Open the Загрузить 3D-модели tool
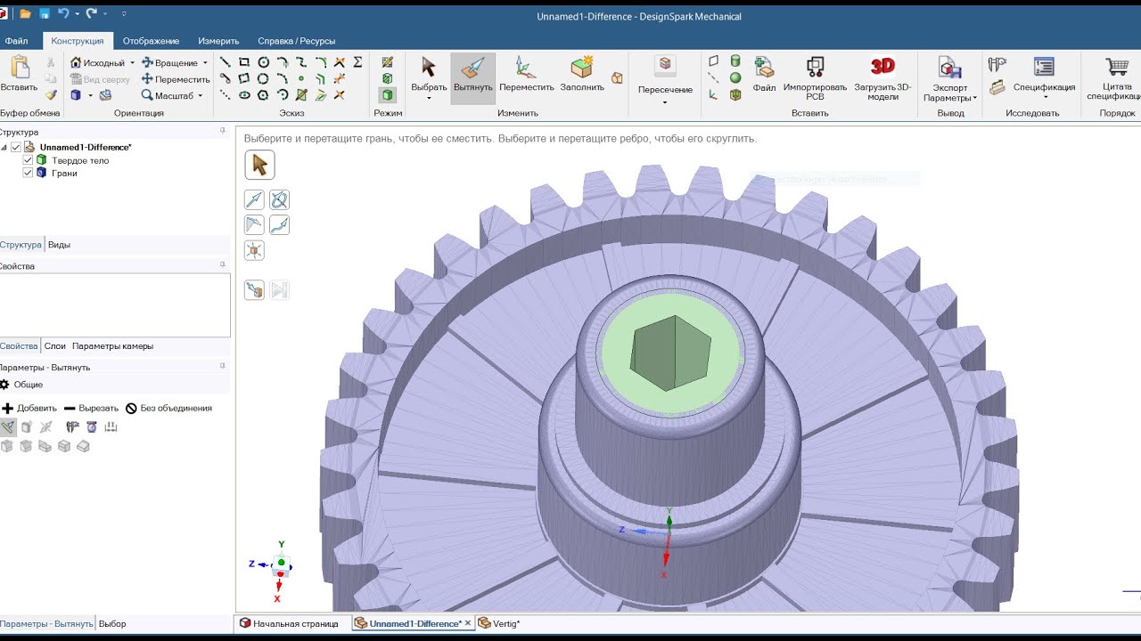The width and height of the screenshot is (1141, 641). [882, 77]
